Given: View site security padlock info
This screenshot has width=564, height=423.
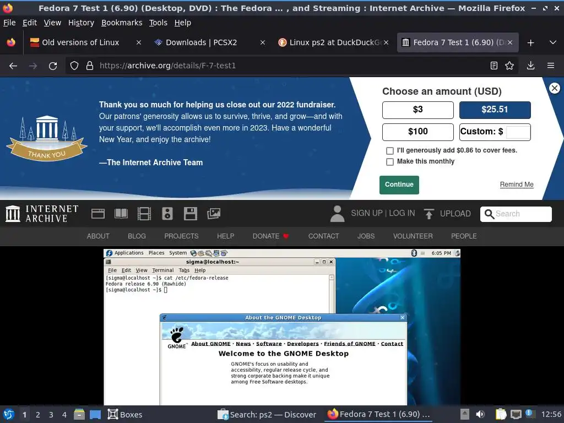Looking at the screenshot, I should [90, 66].
